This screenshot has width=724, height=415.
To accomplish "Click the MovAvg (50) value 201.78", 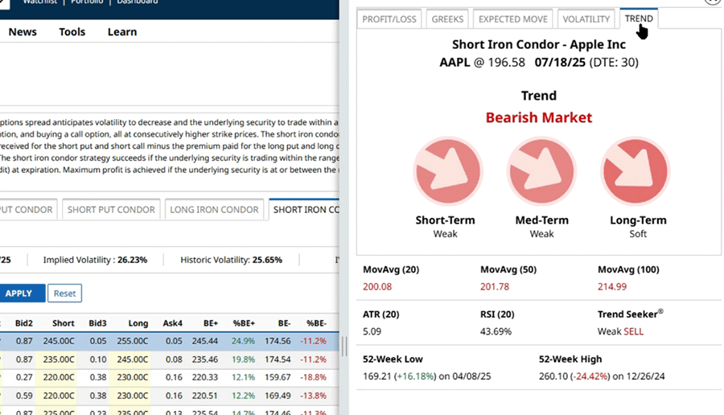I will tap(495, 286).
